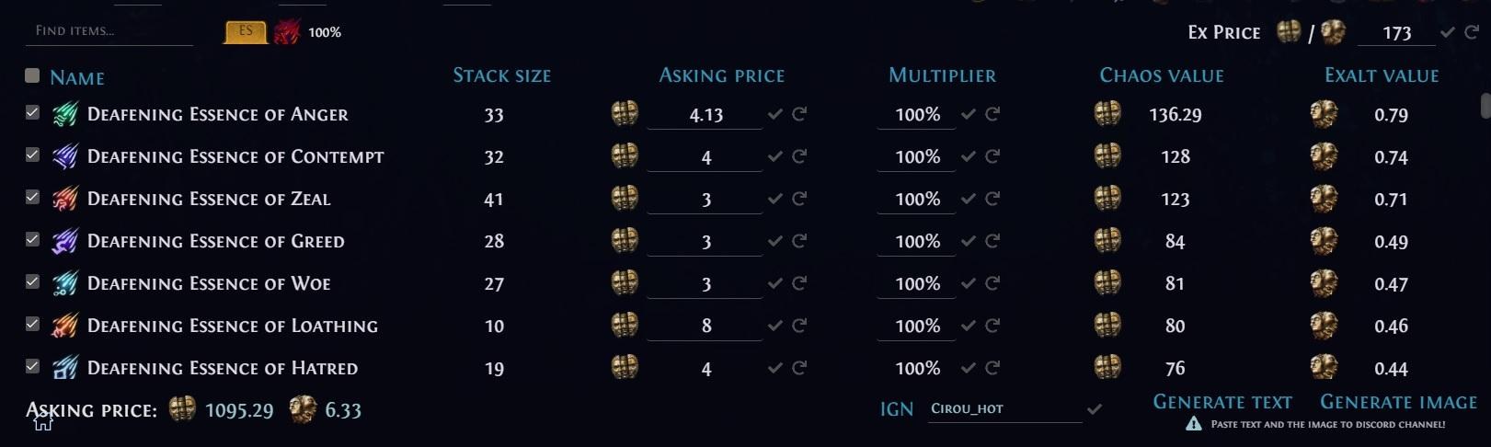Confirm multiplier for Deafening Essence of Greed
Image resolution: width=1491 pixels, height=447 pixels.
click(969, 241)
